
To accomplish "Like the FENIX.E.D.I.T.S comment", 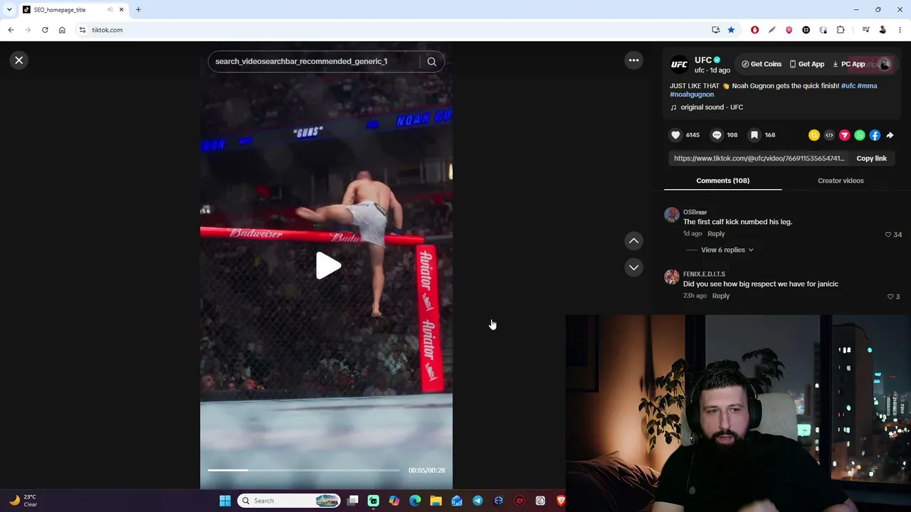I will [890, 297].
